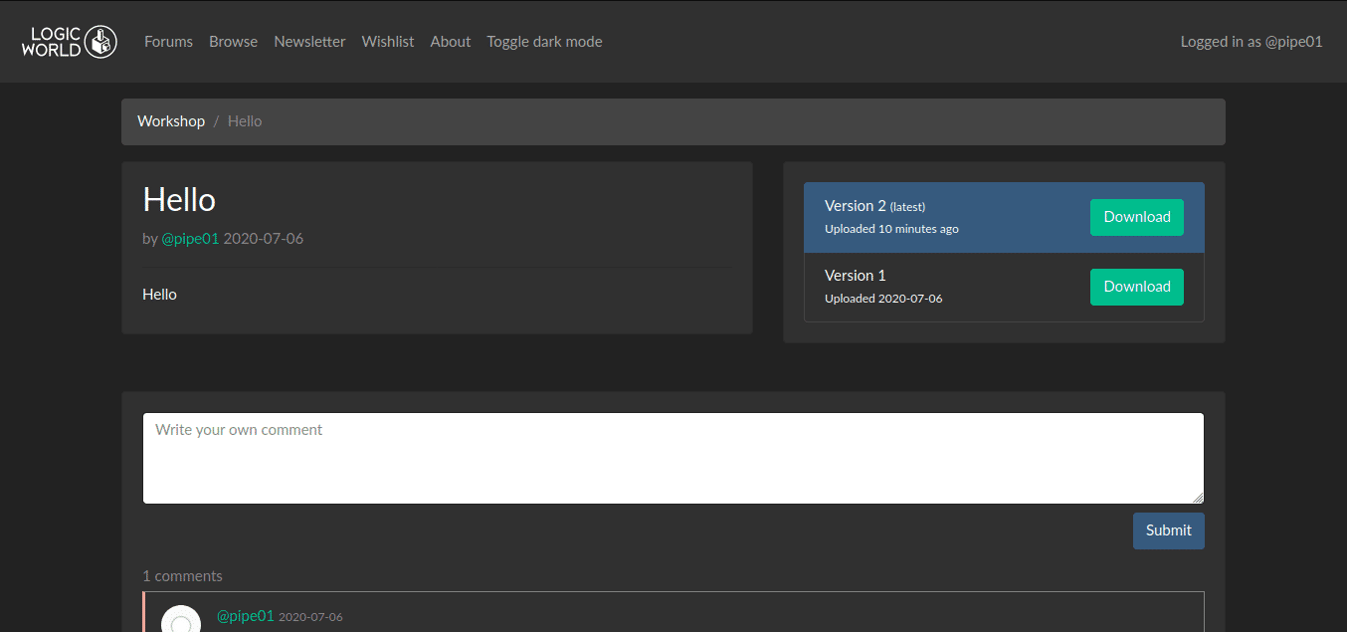
Task: Click the Logic World logo
Action: tap(70, 42)
